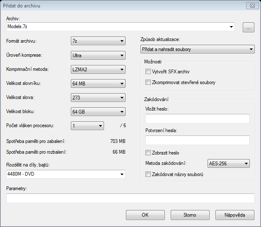Focus the Parametry text field
The width and height of the screenshot is (261, 227).
(130, 198)
